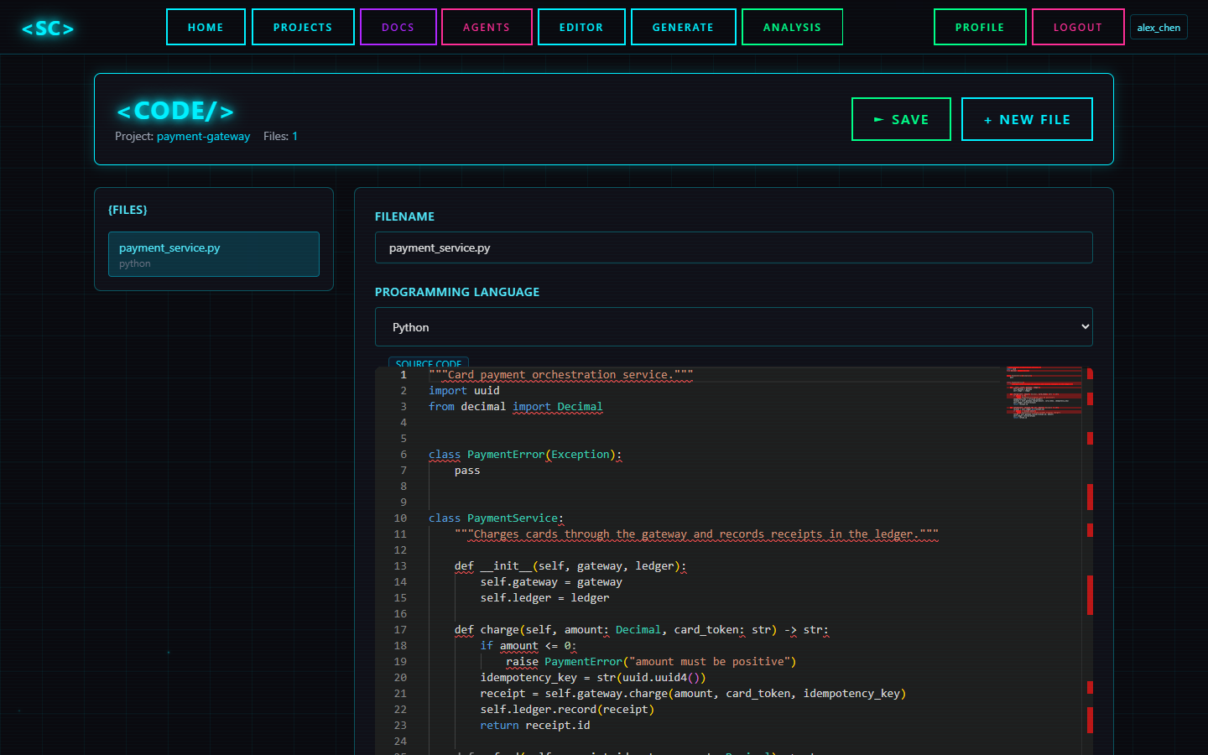The image size is (1208, 755).
Task: Navigate to Agents
Action: click(487, 27)
